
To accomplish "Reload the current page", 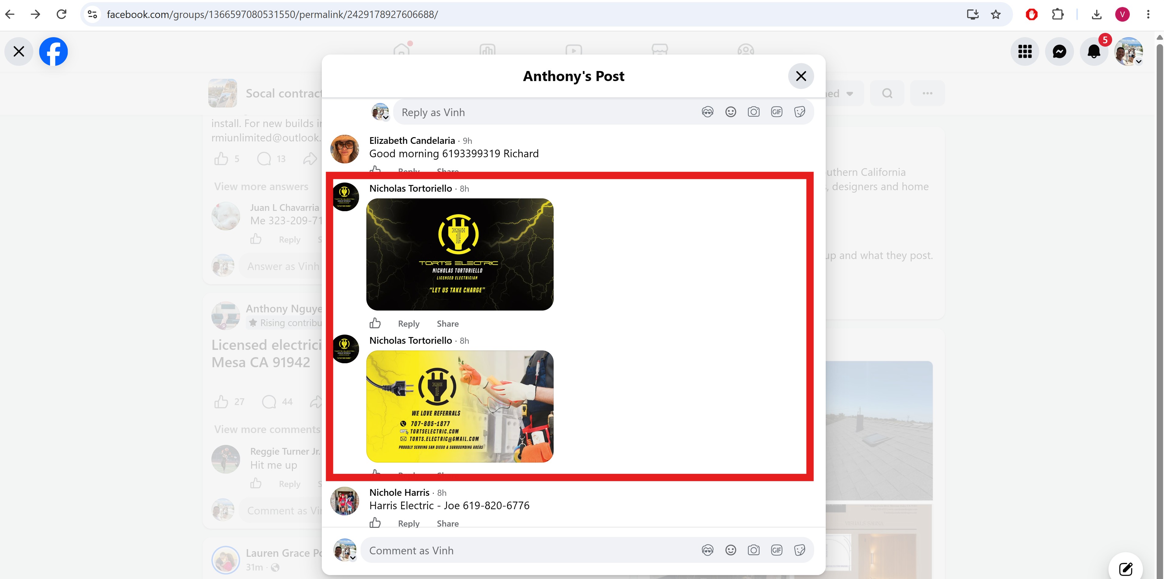I will (61, 14).
